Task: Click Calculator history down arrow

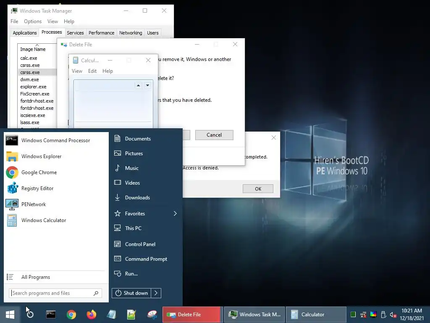Action: click(147, 85)
